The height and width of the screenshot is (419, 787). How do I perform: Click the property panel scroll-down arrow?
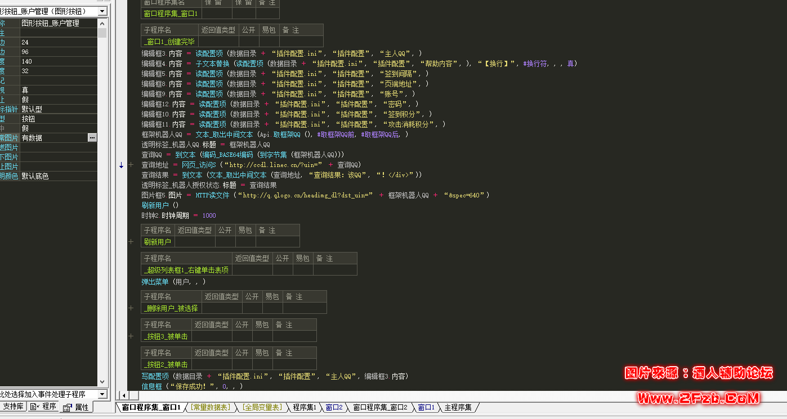[102, 382]
